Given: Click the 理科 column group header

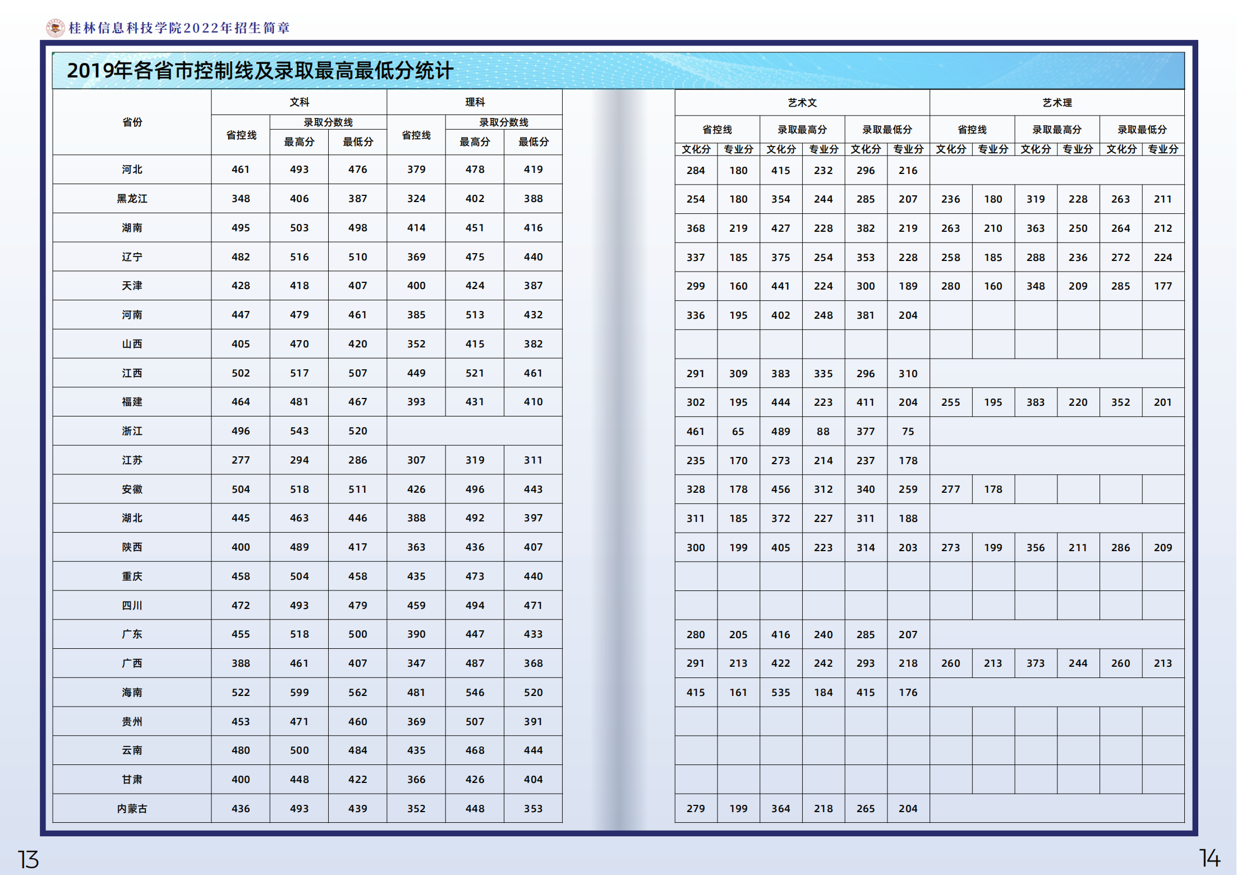Looking at the screenshot, I should coord(475,102).
